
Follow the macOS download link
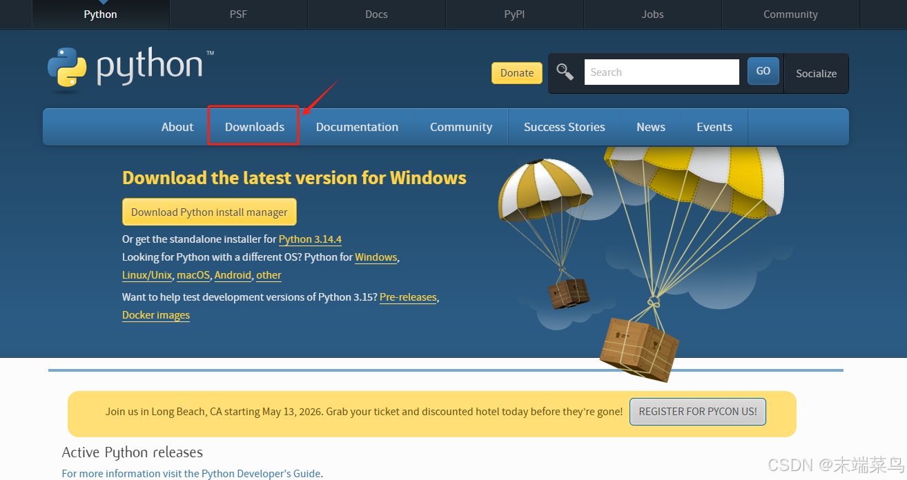point(193,275)
